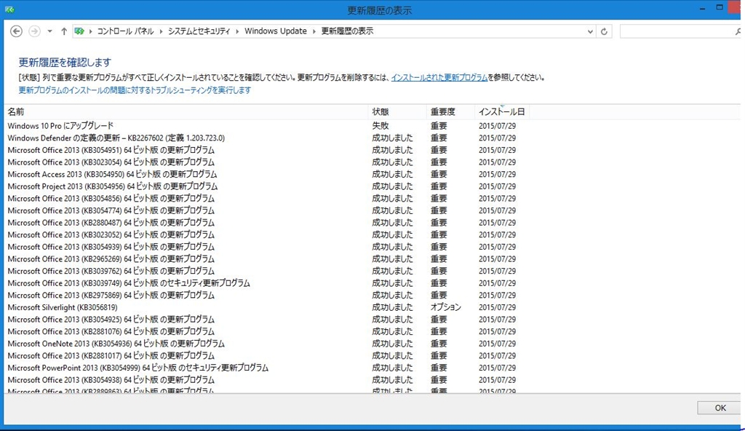
Task: Open recent locations dropdown arrow
Action: pyautogui.click(x=49, y=31)
